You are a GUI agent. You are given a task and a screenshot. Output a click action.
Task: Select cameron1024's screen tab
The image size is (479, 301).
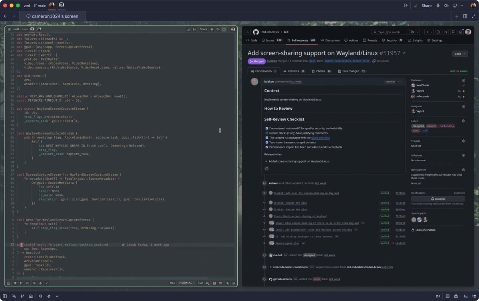tap(52, 16)
